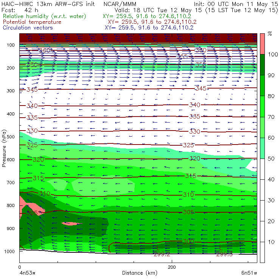Click the colorbar '20' label
The image size is (280, 280).
(x=271, y=221)
